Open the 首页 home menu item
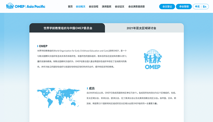Viewport: 213px width, 122px height. (70, 7)
